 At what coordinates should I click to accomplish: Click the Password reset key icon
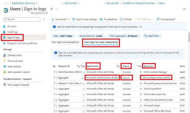pos(5,61)
